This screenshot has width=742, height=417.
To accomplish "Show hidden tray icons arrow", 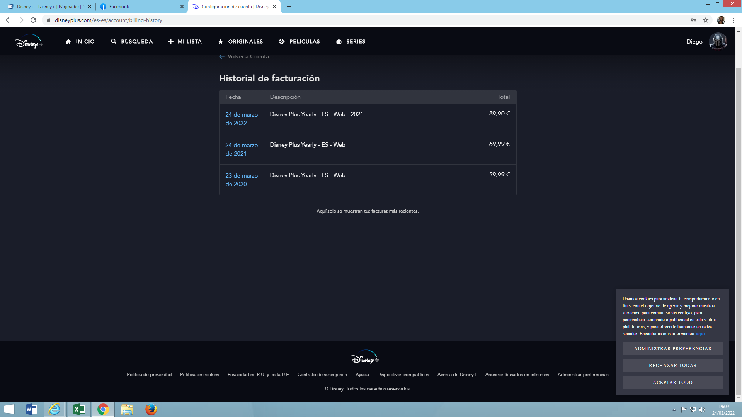I will point(674,410).
